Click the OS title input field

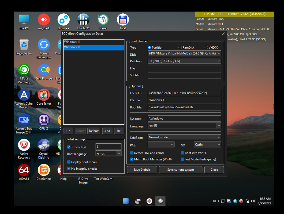(x=184, y=100)
